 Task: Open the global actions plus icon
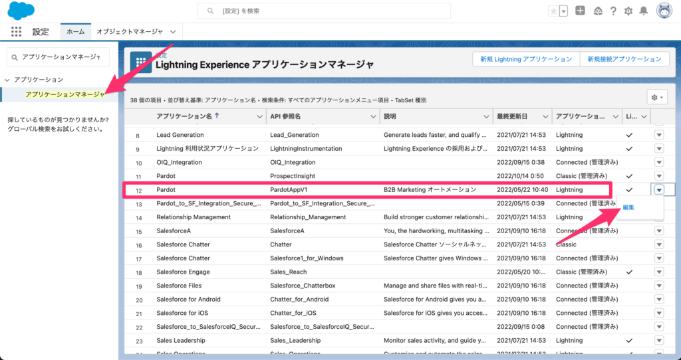tap(580, 11)
